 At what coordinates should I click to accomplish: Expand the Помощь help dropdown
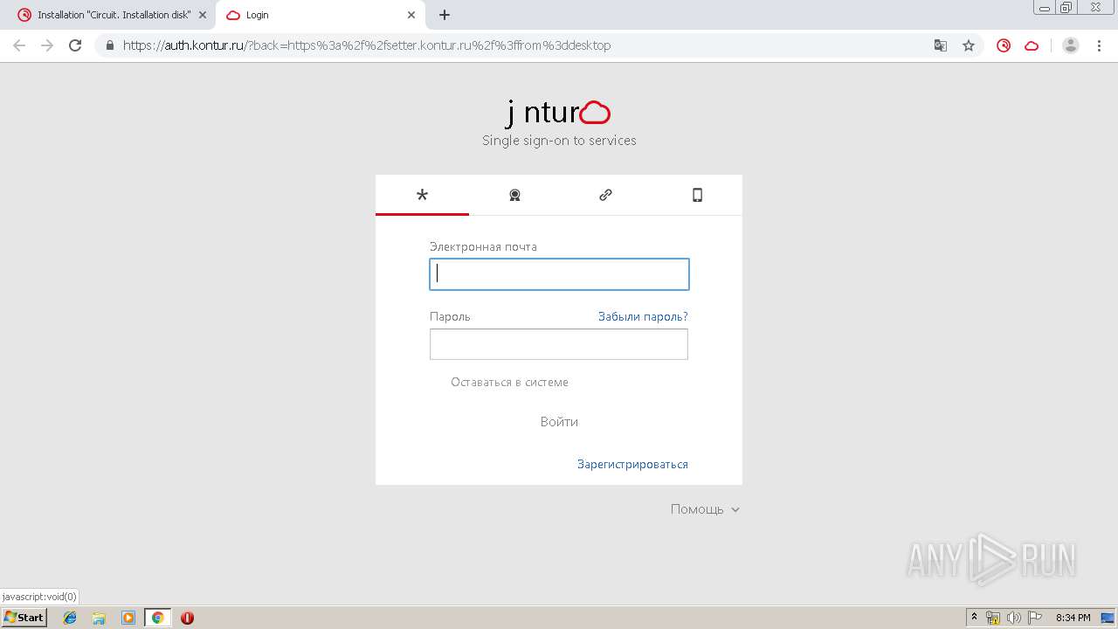pyautogui.click(x=705, y=509)
